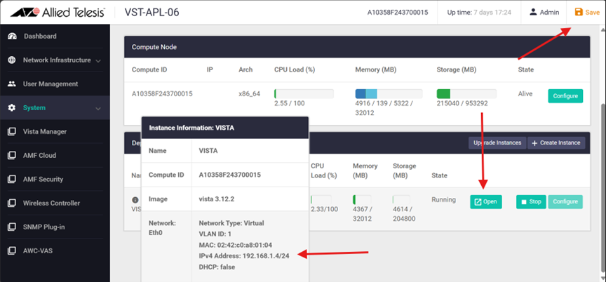The image size is (606, 282).
Task: Click the System gear icon
Action: tap(12, 108)
